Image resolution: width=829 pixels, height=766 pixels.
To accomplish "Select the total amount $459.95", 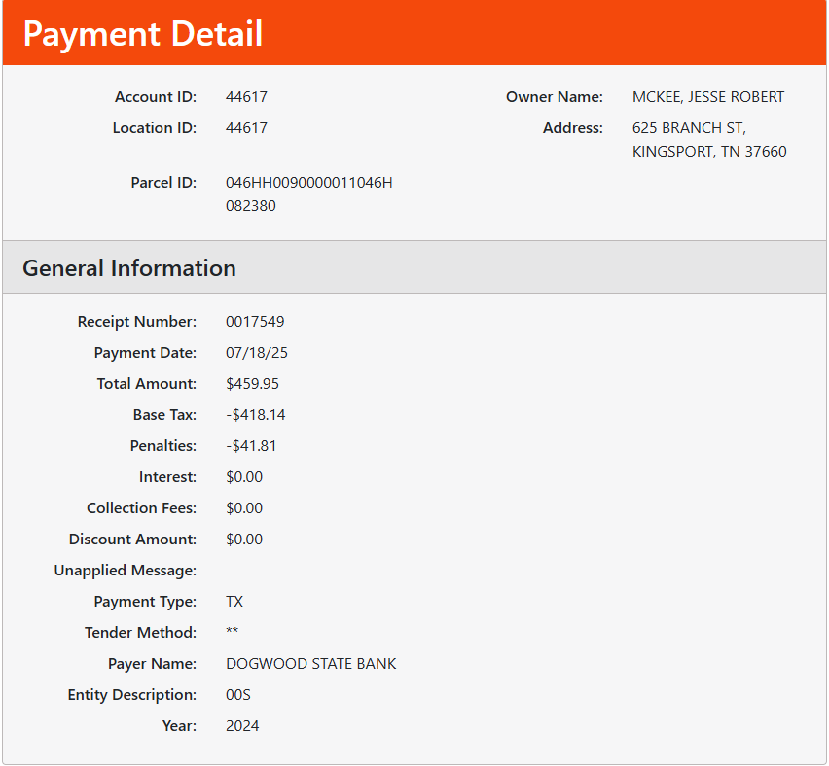I will click(x=252, y=384).
